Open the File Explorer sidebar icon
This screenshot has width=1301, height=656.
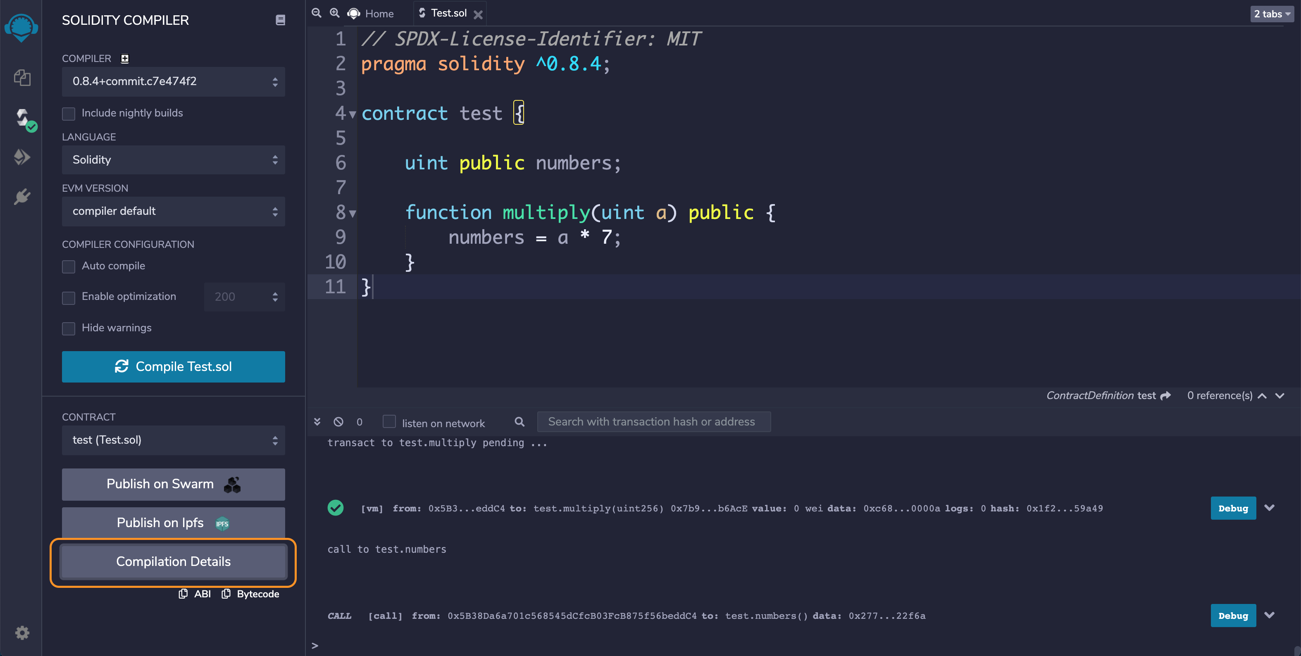click(x=22, y=77)
